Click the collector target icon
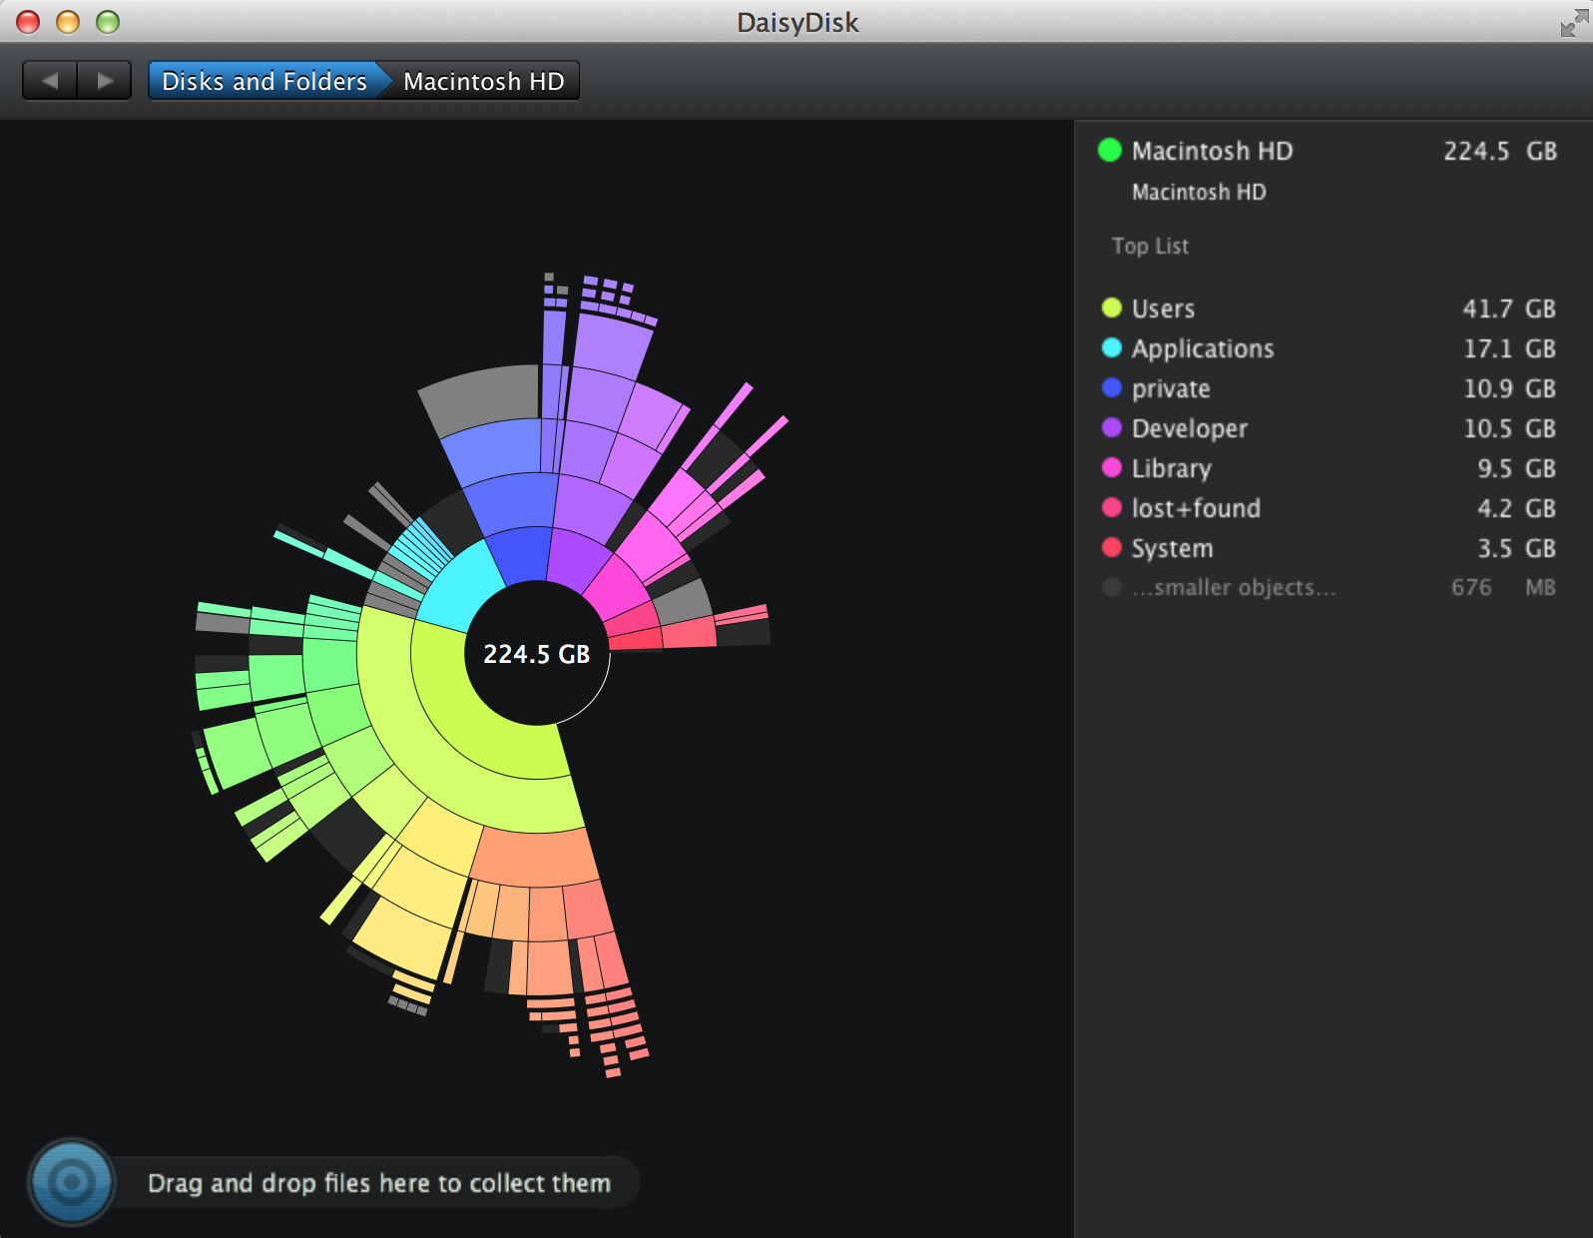This screenshot has height=1238, width=1593. [x=72, y=1182]
